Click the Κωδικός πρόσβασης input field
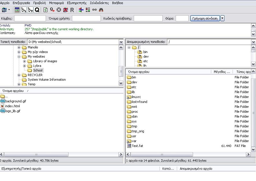The width and height of the screenshot is (256, 181). click(x=148, y=18)
